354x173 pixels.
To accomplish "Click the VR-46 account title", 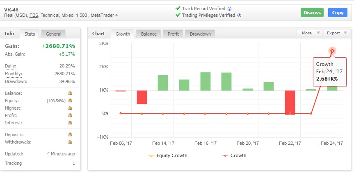I will pyautogui.click(x=11, y=10).
